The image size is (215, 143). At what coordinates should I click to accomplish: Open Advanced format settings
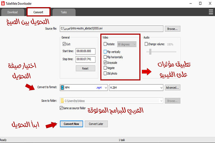[172, 88]
